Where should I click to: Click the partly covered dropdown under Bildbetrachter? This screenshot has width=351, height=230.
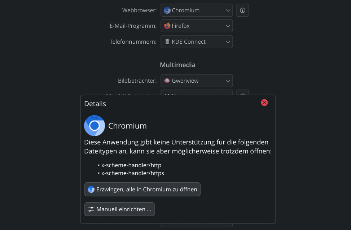click(x=197, y=92)
